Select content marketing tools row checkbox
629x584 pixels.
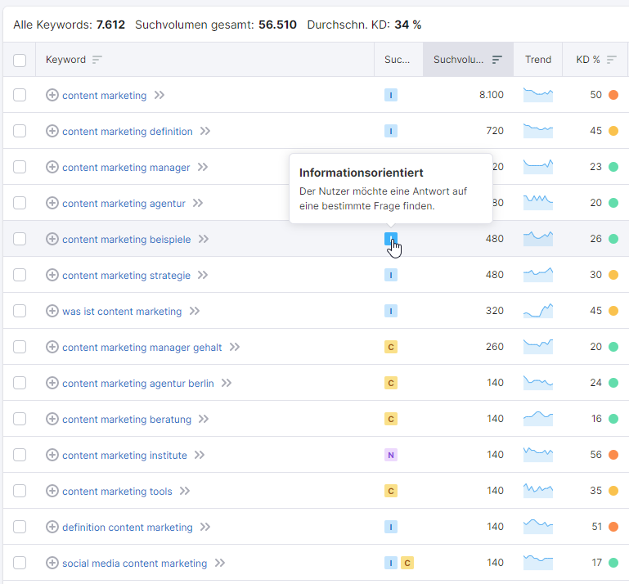coord(20,491)
